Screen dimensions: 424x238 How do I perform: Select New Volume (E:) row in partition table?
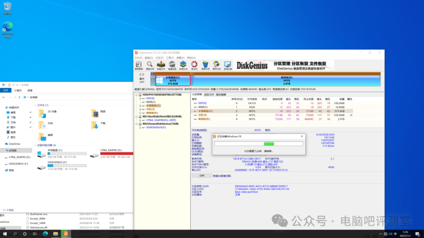click(272, 119)
